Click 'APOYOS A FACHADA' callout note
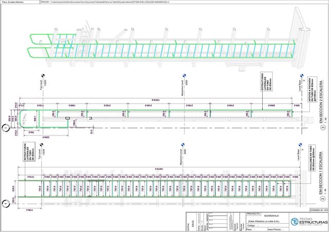 312,90
